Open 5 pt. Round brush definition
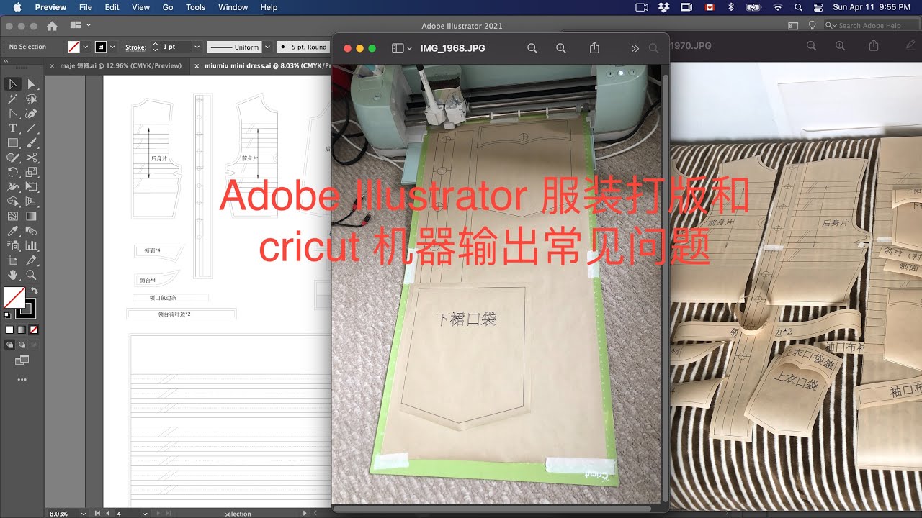Image resolution: width=922 pixels, height=518 pixels. [303, 47]
